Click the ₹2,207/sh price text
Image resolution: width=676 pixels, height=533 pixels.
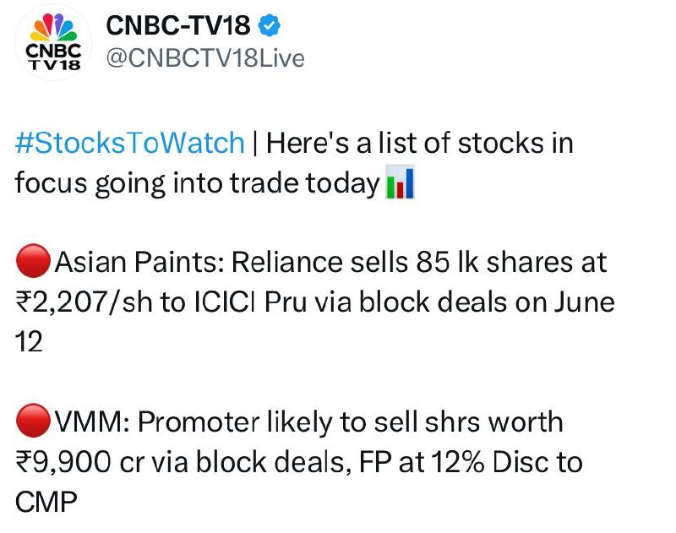(84, 302)
